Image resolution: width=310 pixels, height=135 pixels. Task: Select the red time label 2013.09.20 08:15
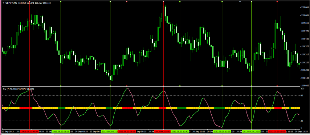click(127, 131)
